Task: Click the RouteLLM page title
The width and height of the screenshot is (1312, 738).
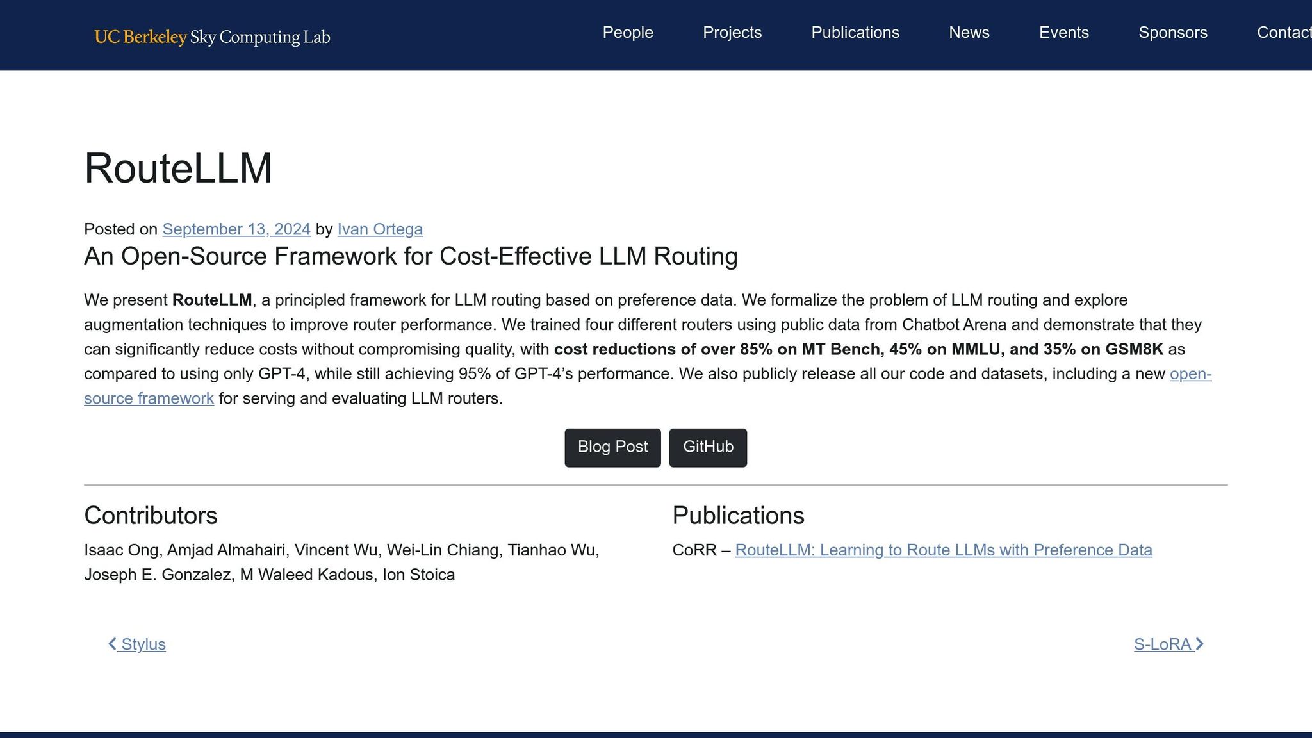Action: point(178,169)
